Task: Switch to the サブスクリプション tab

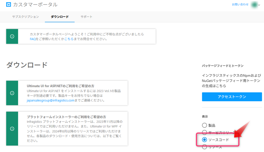Action: [26, 17]
